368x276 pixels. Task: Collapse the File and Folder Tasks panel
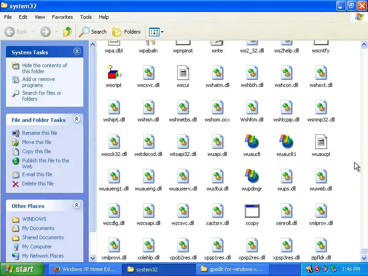(x=76, y=119)
